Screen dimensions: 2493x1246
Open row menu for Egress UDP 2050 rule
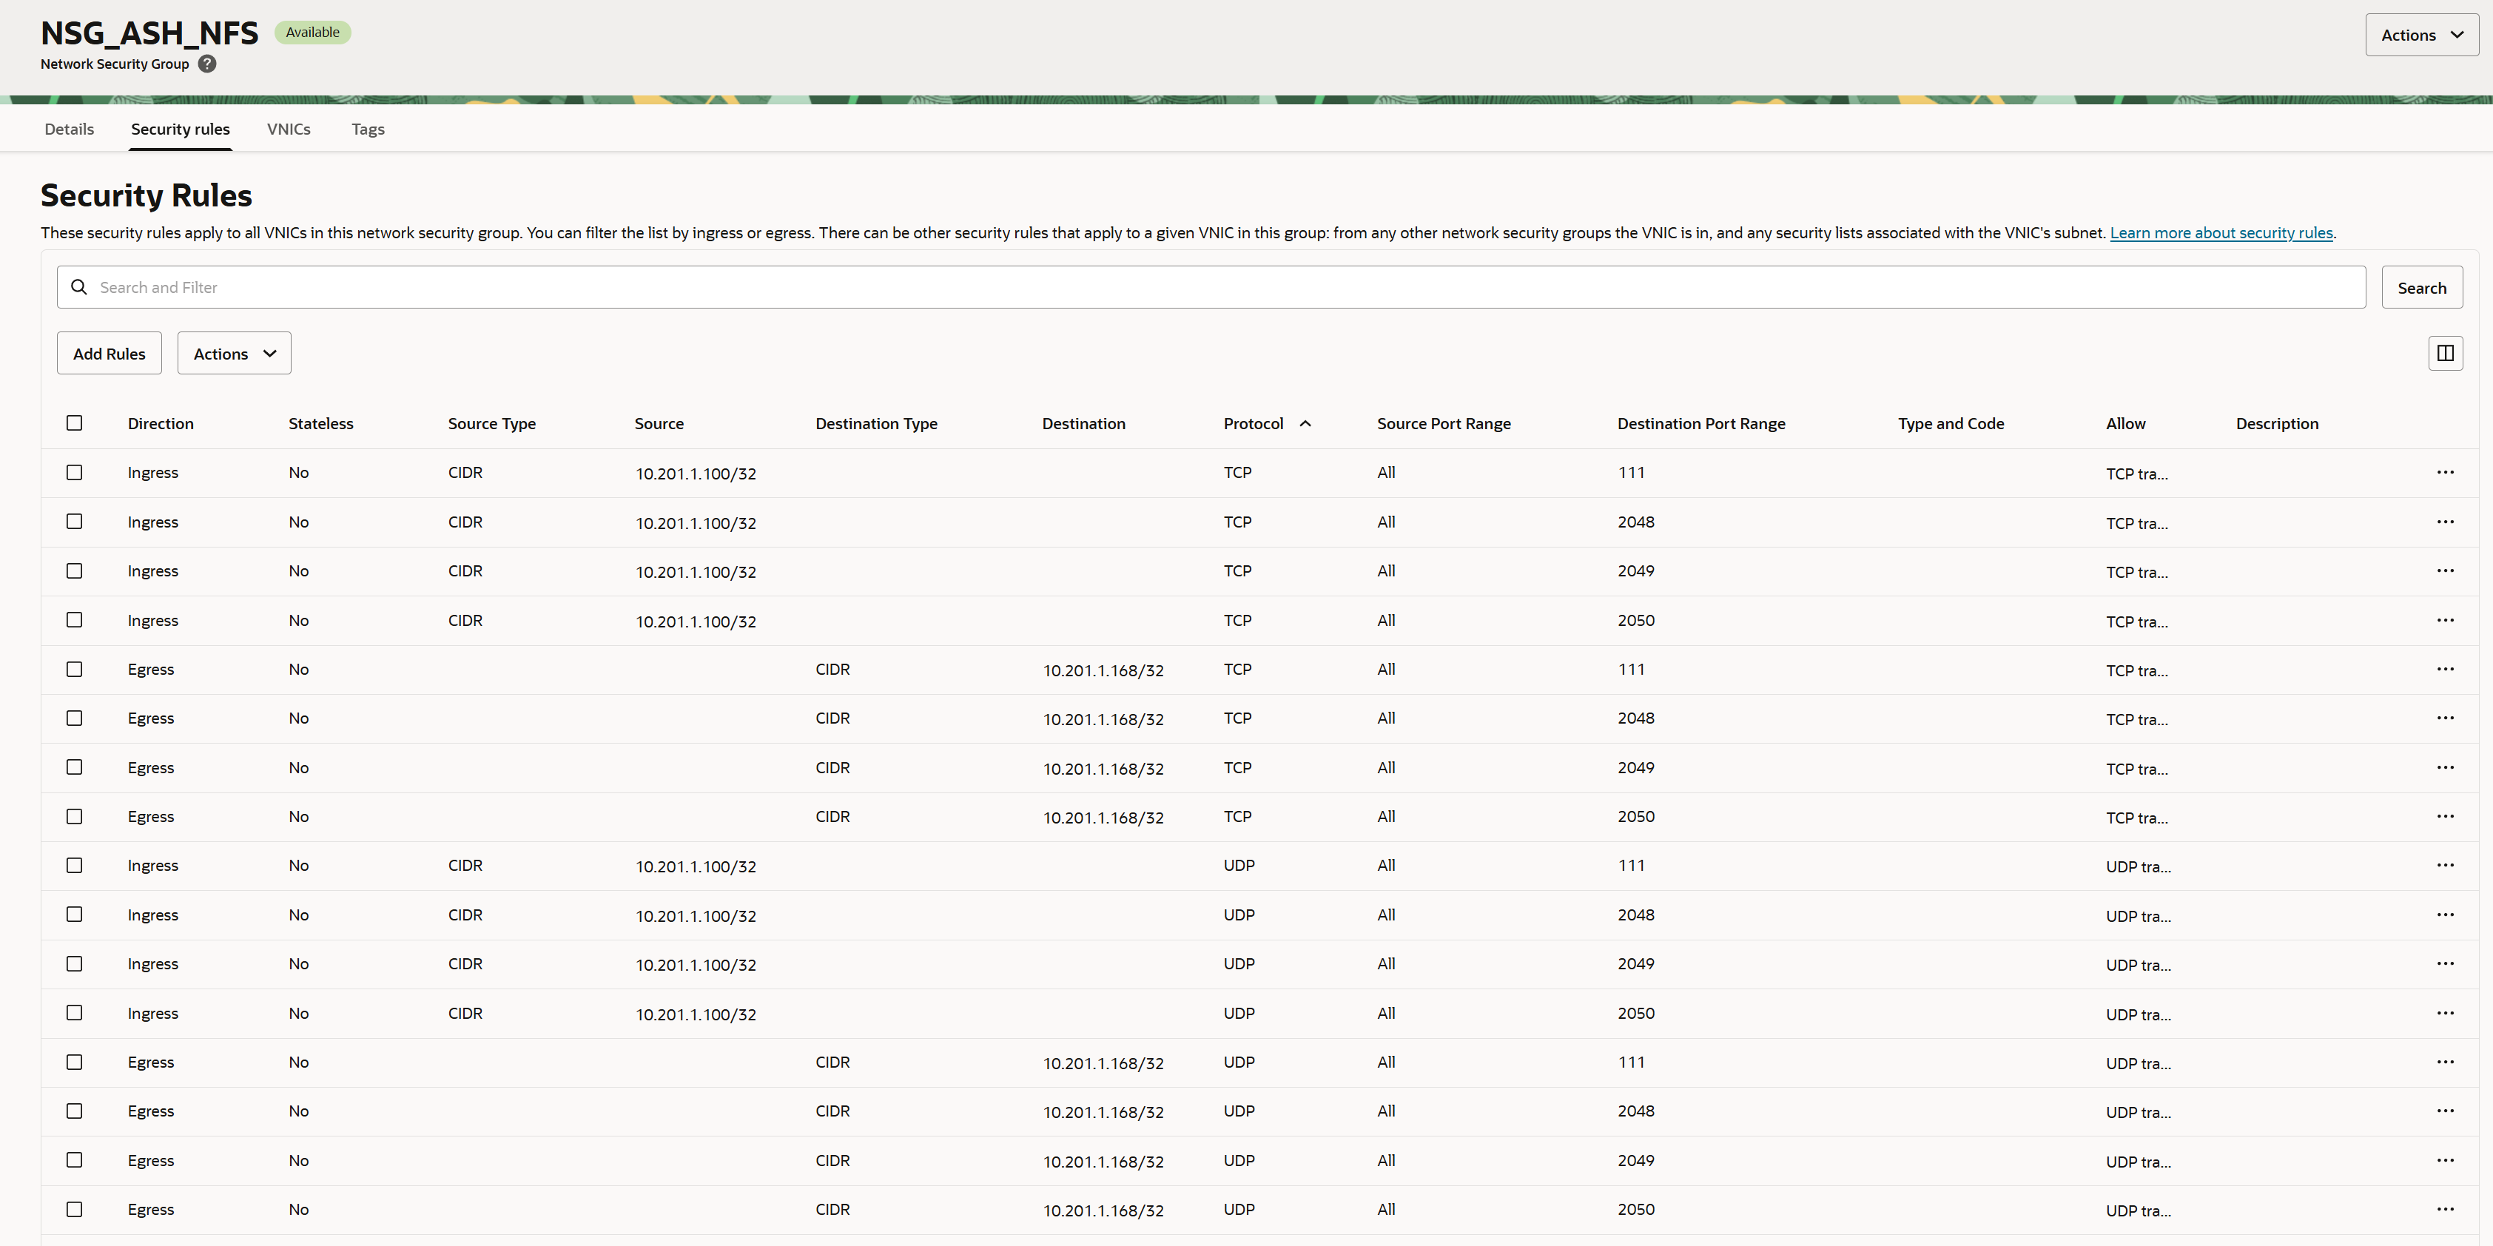pos(2445,1209)
